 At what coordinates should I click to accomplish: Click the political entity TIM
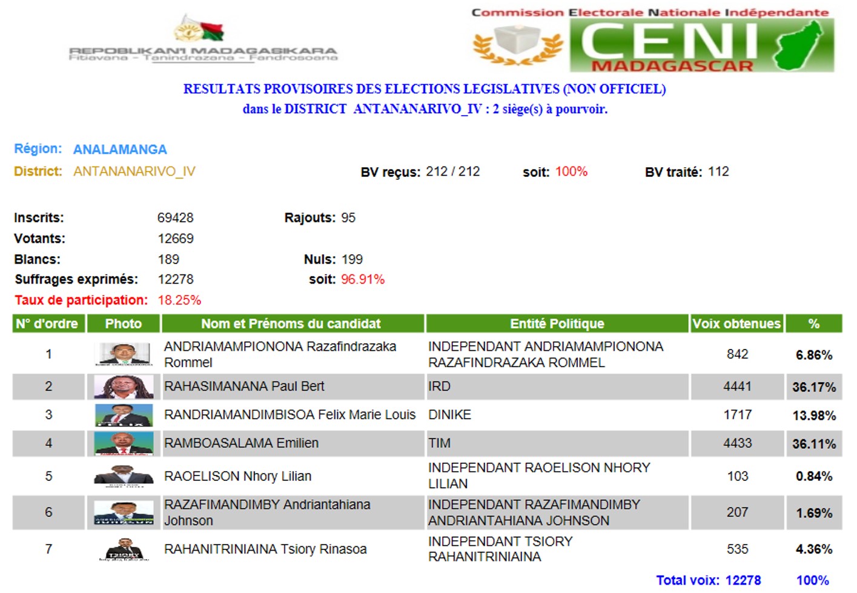tap(439, 443)
